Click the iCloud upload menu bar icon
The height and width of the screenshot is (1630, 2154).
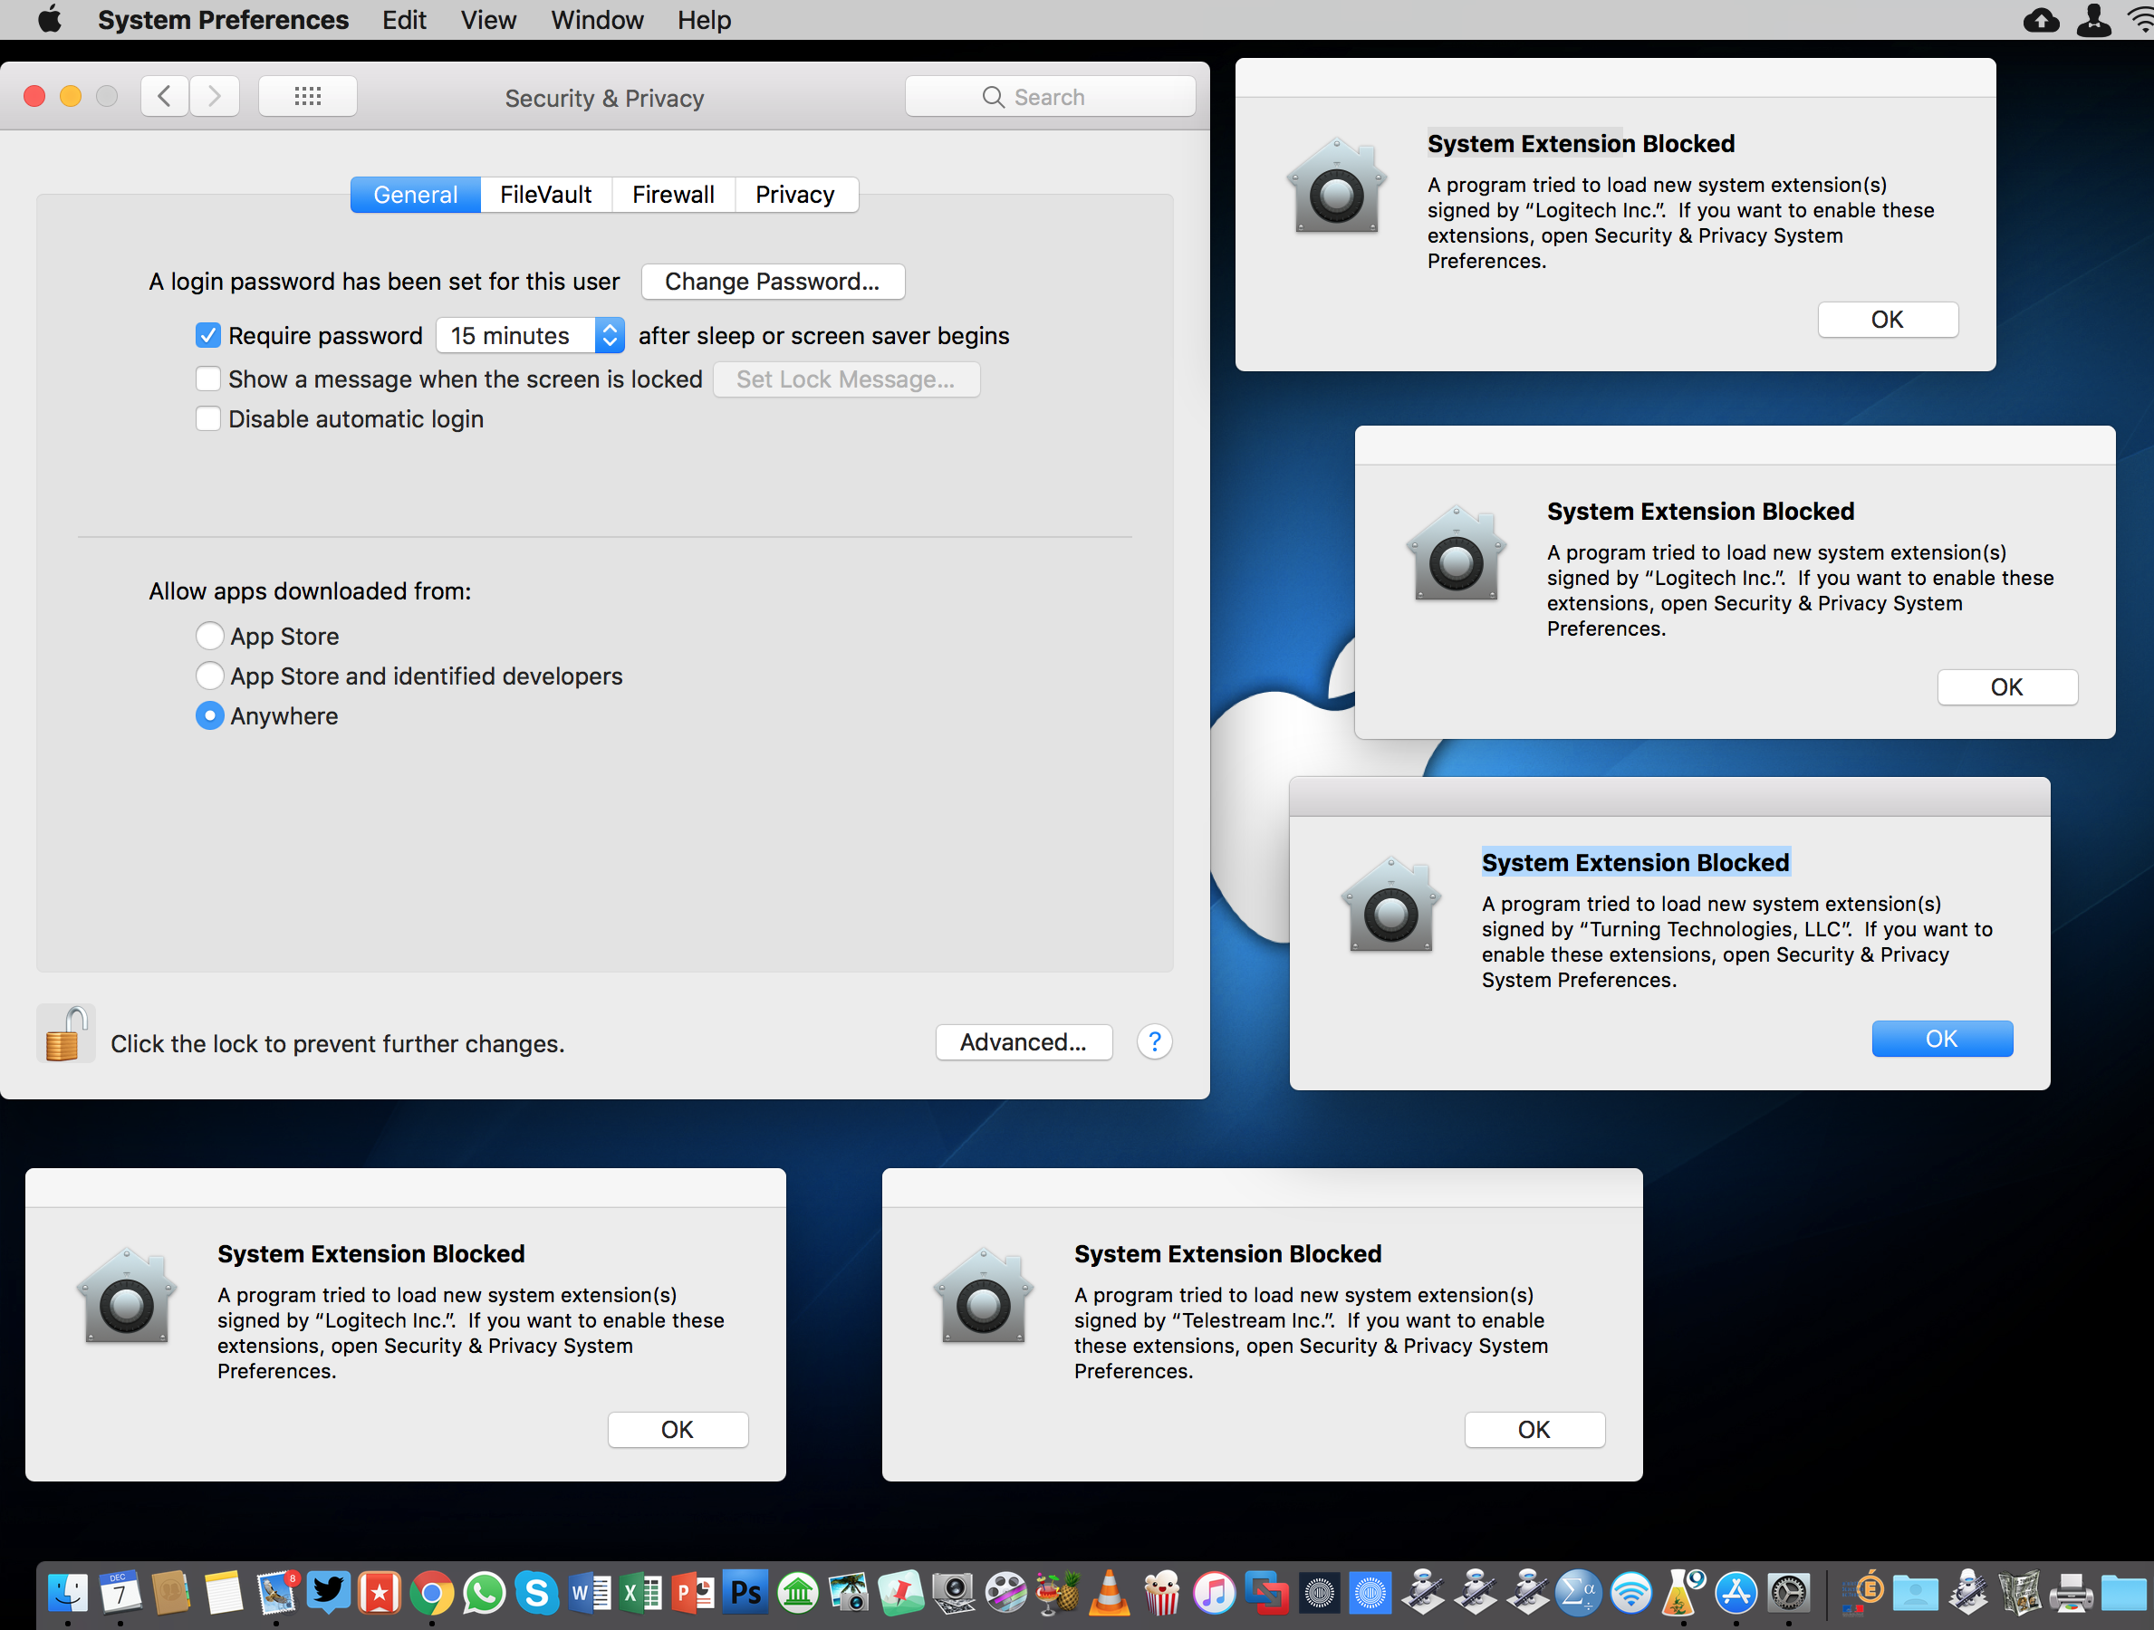click(x=2041, y=20)
